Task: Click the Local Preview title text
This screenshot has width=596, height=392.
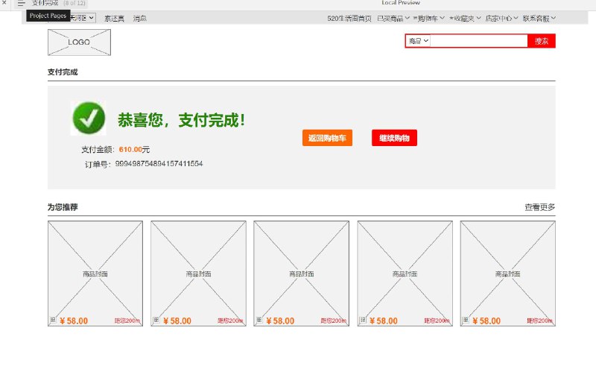Action: 401,3
